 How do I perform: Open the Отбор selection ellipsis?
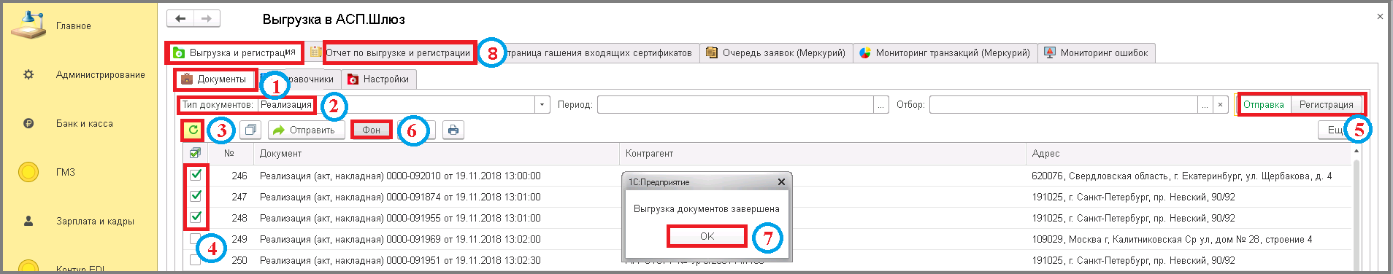point(1205,105)
